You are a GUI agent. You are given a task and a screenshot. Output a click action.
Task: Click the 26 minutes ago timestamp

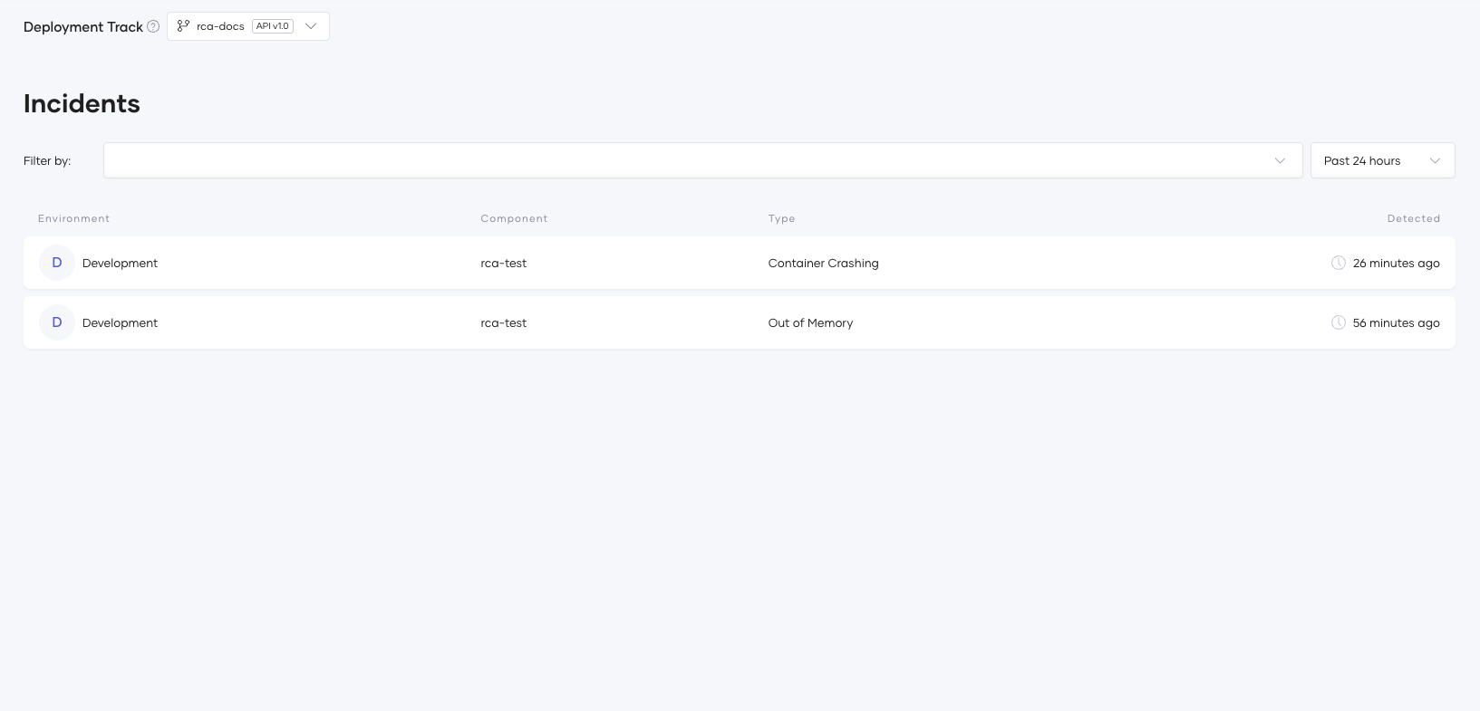coord(1396,263)
